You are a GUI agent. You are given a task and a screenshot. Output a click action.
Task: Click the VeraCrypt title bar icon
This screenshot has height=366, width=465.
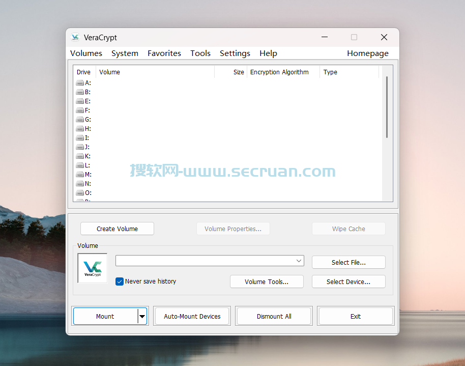click(x=75, y=37)
